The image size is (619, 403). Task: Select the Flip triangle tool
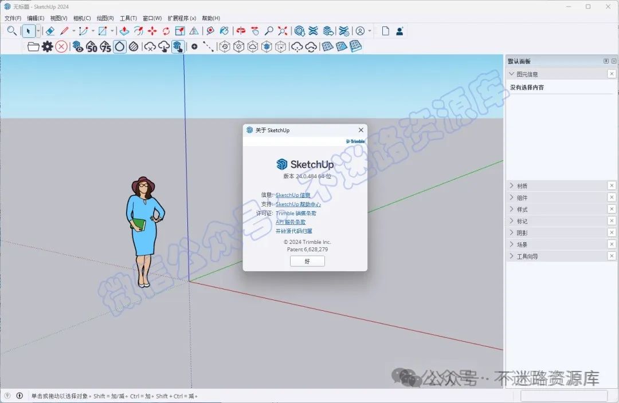click(x=194, y=31)
